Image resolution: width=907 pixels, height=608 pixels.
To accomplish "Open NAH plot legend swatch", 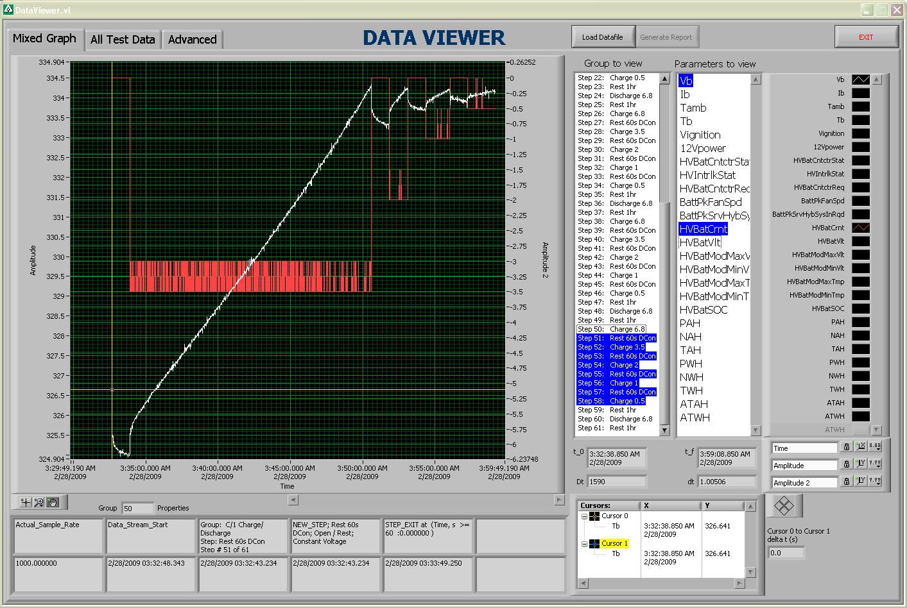I will coord(860,335).
